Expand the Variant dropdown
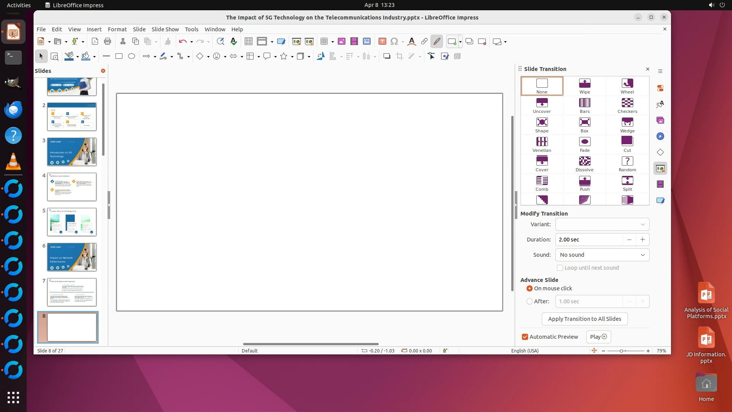The width and height of the screenshot is (732, 412). [x=602, y=224]
